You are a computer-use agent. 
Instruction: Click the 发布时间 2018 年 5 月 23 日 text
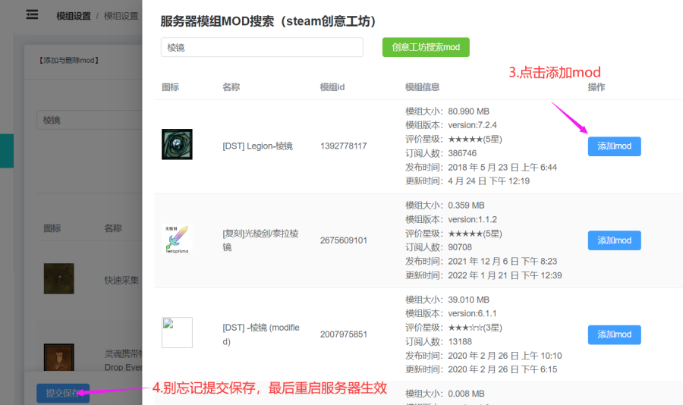481,167
